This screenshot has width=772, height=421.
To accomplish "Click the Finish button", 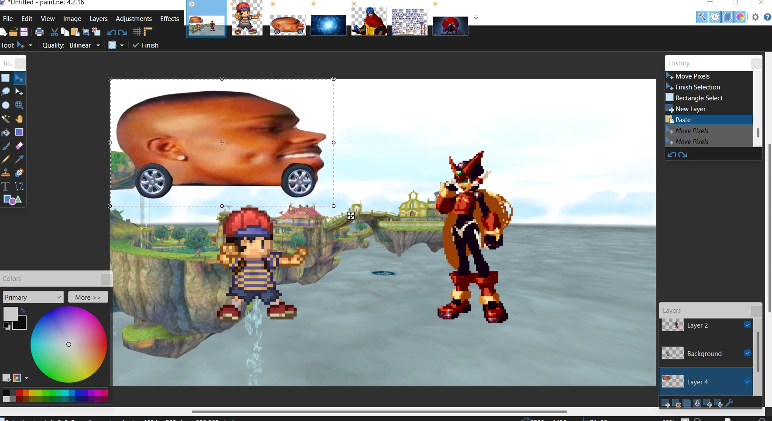I will coord(146,45).
